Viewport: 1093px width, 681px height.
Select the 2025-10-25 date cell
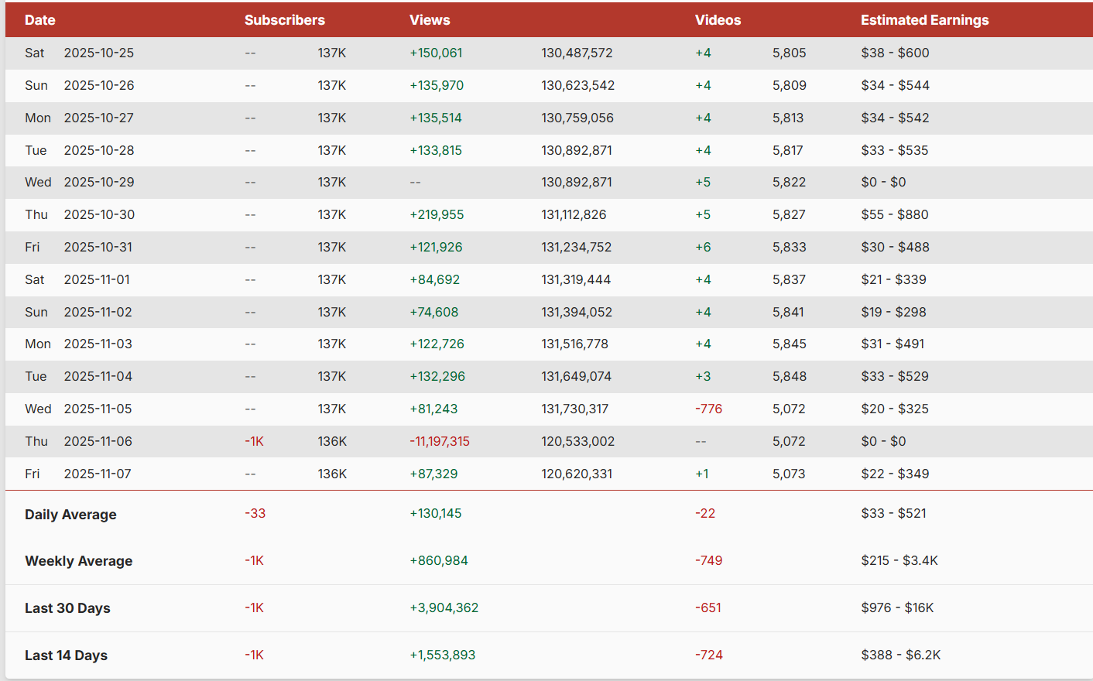click(98, 53)
